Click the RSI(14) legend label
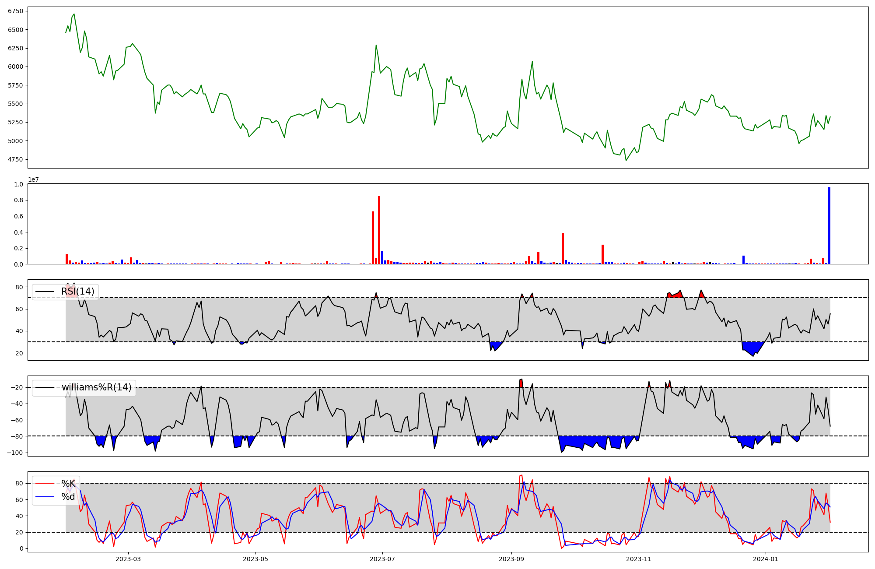 coord(77,292)
